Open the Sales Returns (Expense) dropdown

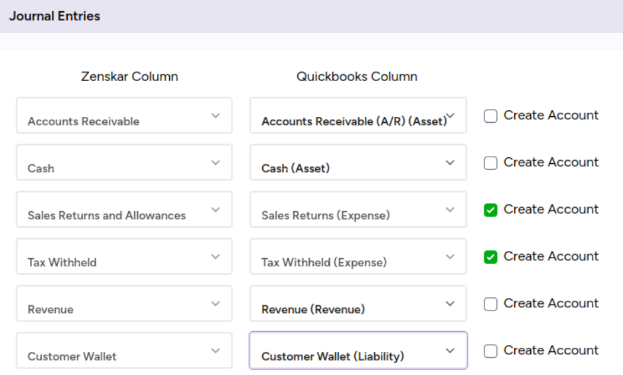point(358,210)
